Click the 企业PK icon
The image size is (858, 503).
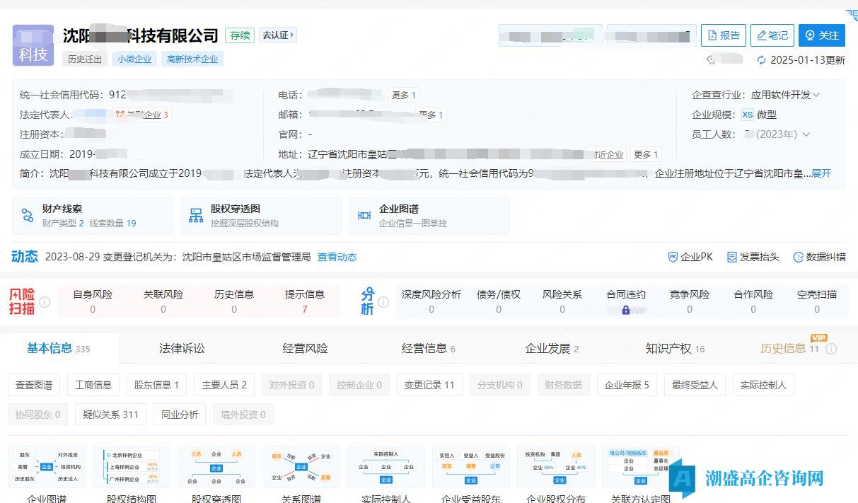(673, 258)
